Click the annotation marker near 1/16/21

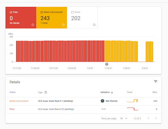click(107, 64)
